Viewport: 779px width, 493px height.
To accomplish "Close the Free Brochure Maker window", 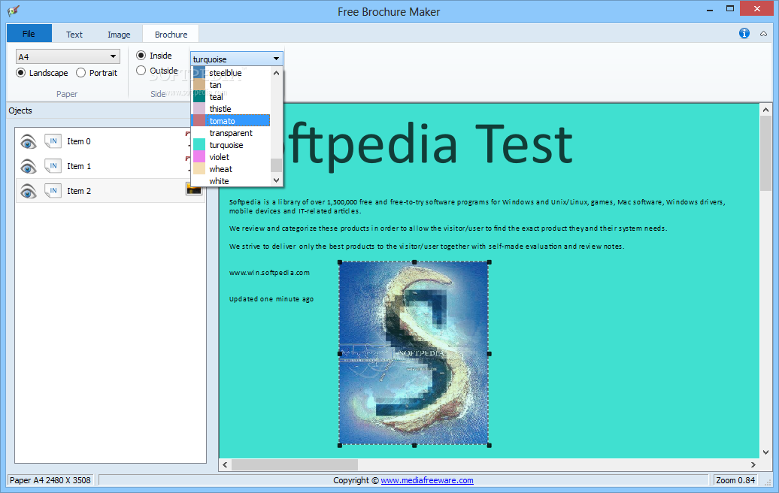I will click(x=756, y=8).
